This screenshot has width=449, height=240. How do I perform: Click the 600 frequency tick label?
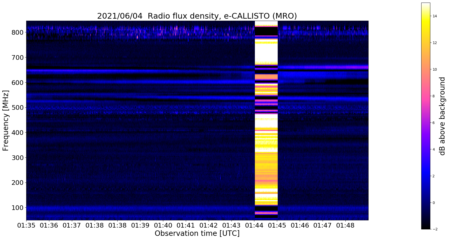tap(18, 83)
